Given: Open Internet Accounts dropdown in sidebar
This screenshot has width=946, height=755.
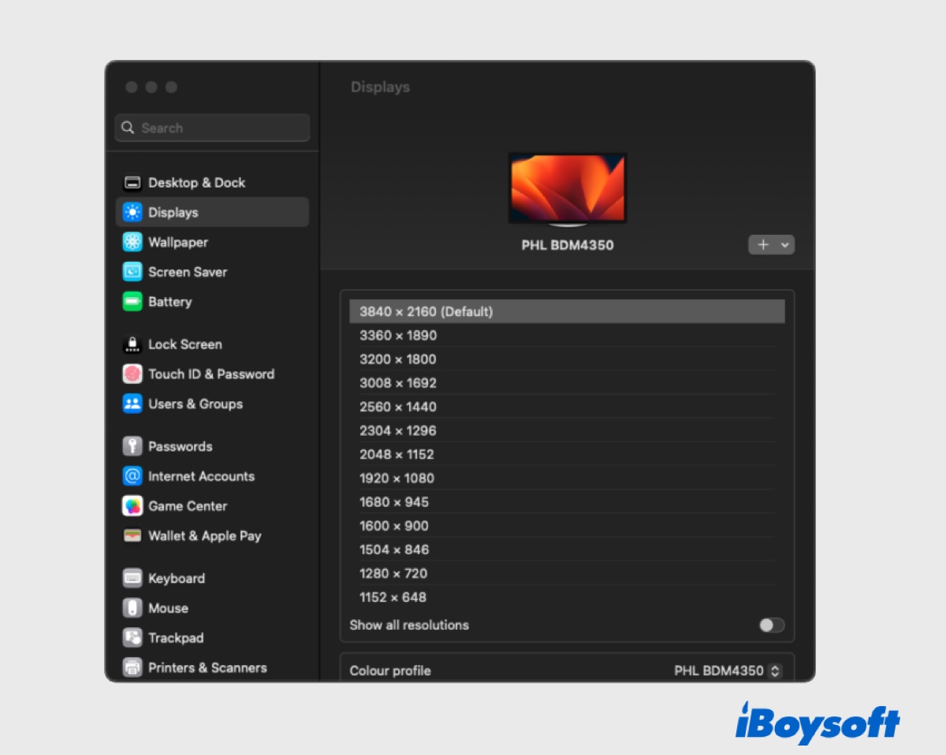Looking at the screenshot, I should pos(201,476).
